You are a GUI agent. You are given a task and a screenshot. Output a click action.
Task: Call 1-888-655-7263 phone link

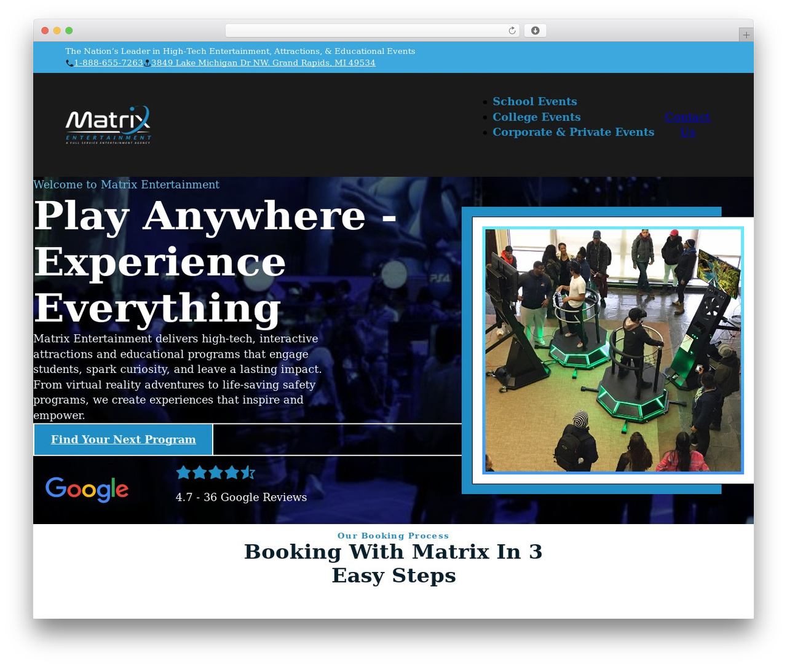tap(109, 63)
